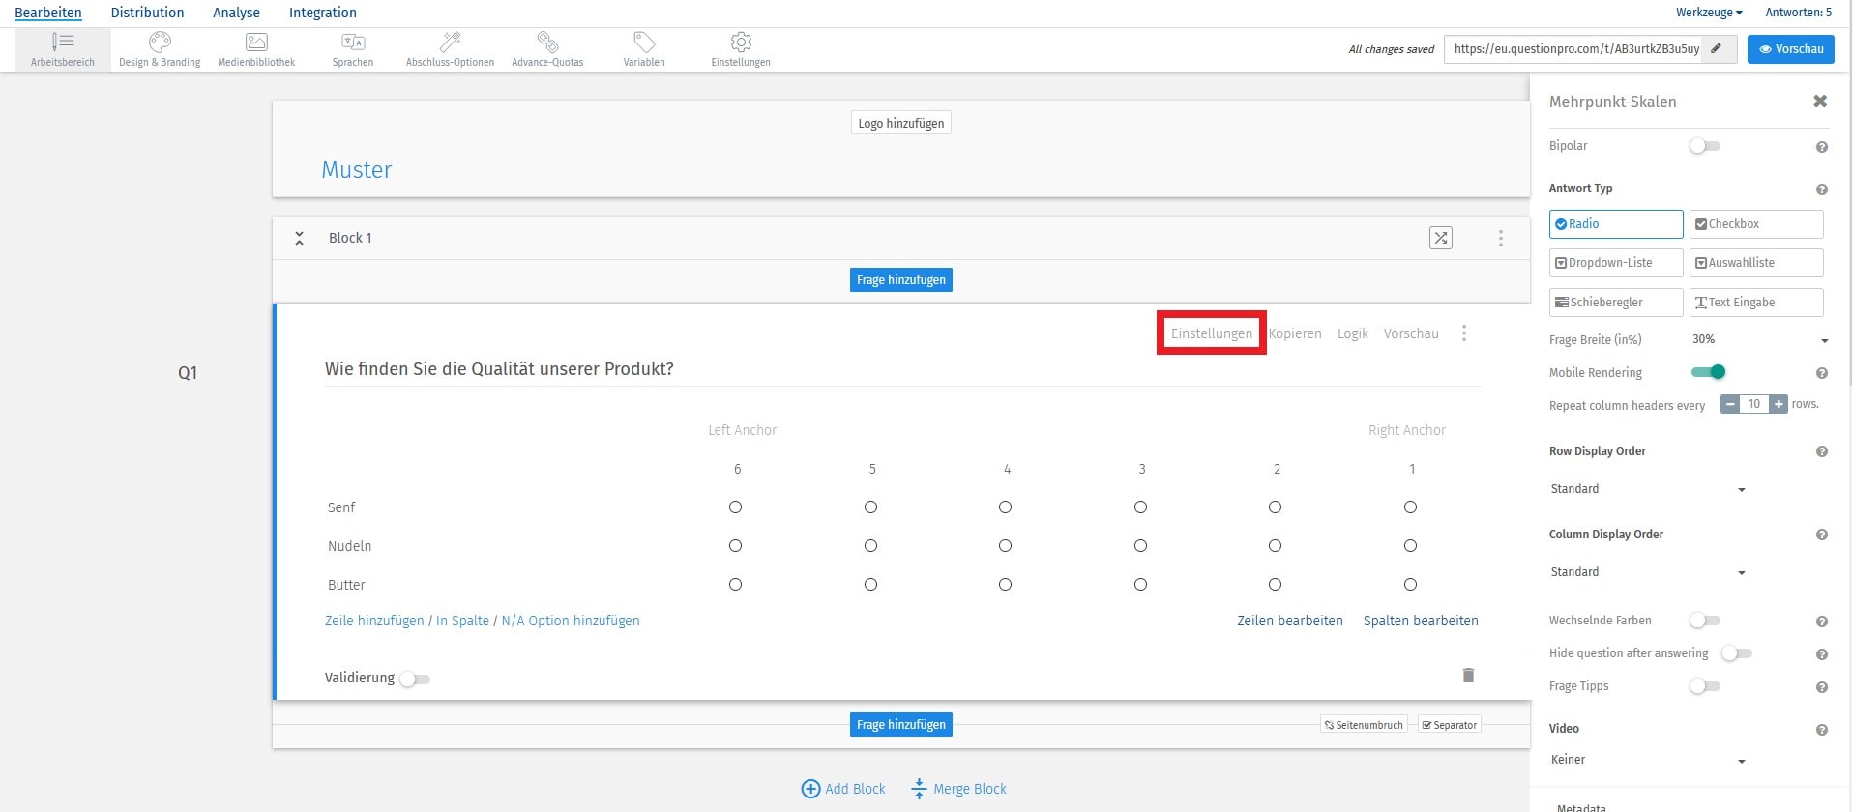Show help for Hide question after answering
The height and width of the screenshot is (812, 1852).
click(1822, 654)
